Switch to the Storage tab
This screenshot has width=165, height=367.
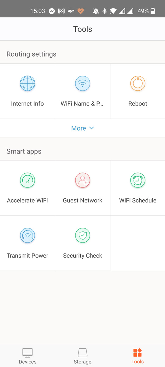click(82, 356)
